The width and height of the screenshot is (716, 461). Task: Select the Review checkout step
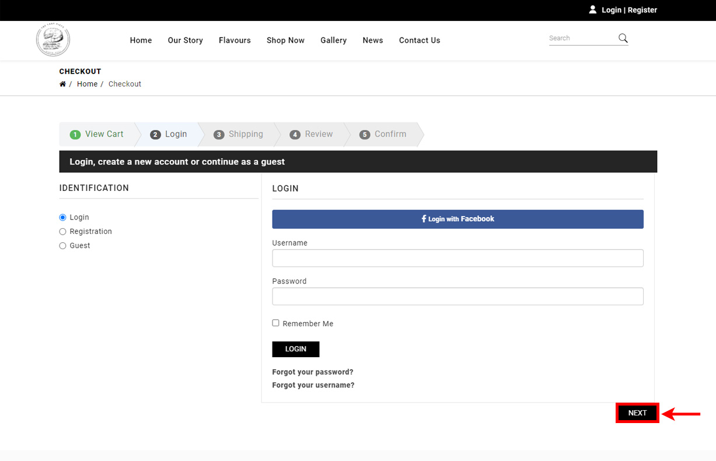pyautogui.click(x=311, y=134)
